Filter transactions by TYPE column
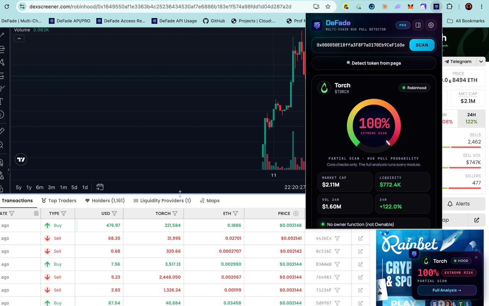This screenshot has width=489, height=306. coord(63,213)
